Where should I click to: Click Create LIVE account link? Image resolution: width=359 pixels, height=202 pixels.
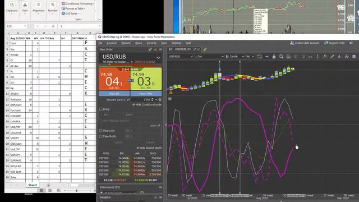pos(305,43)
